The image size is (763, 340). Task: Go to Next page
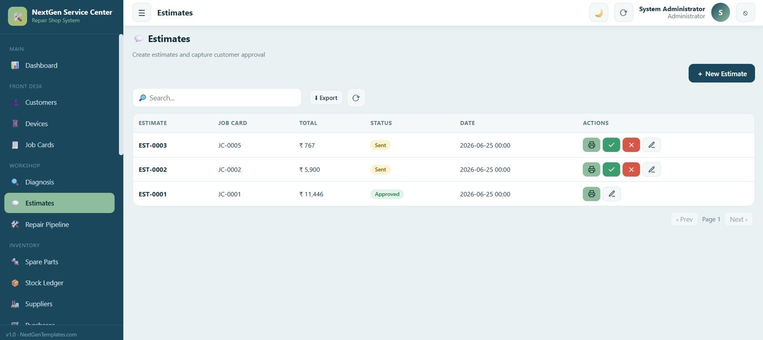[739, 219]
